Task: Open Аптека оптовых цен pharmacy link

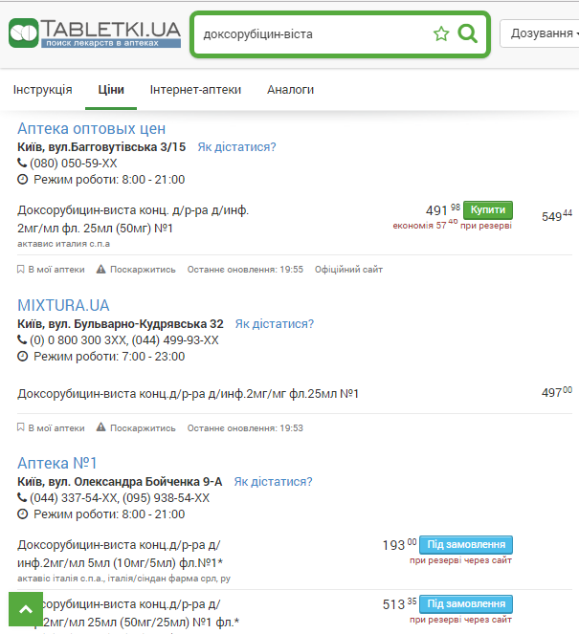Action: (x=92, y=128)
